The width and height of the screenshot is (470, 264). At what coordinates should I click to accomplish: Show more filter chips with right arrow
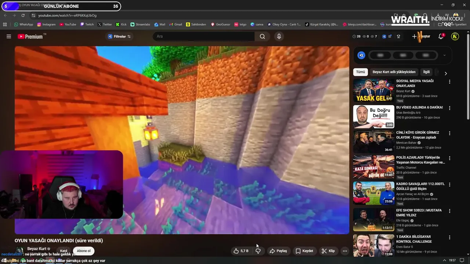click(446, 73)
